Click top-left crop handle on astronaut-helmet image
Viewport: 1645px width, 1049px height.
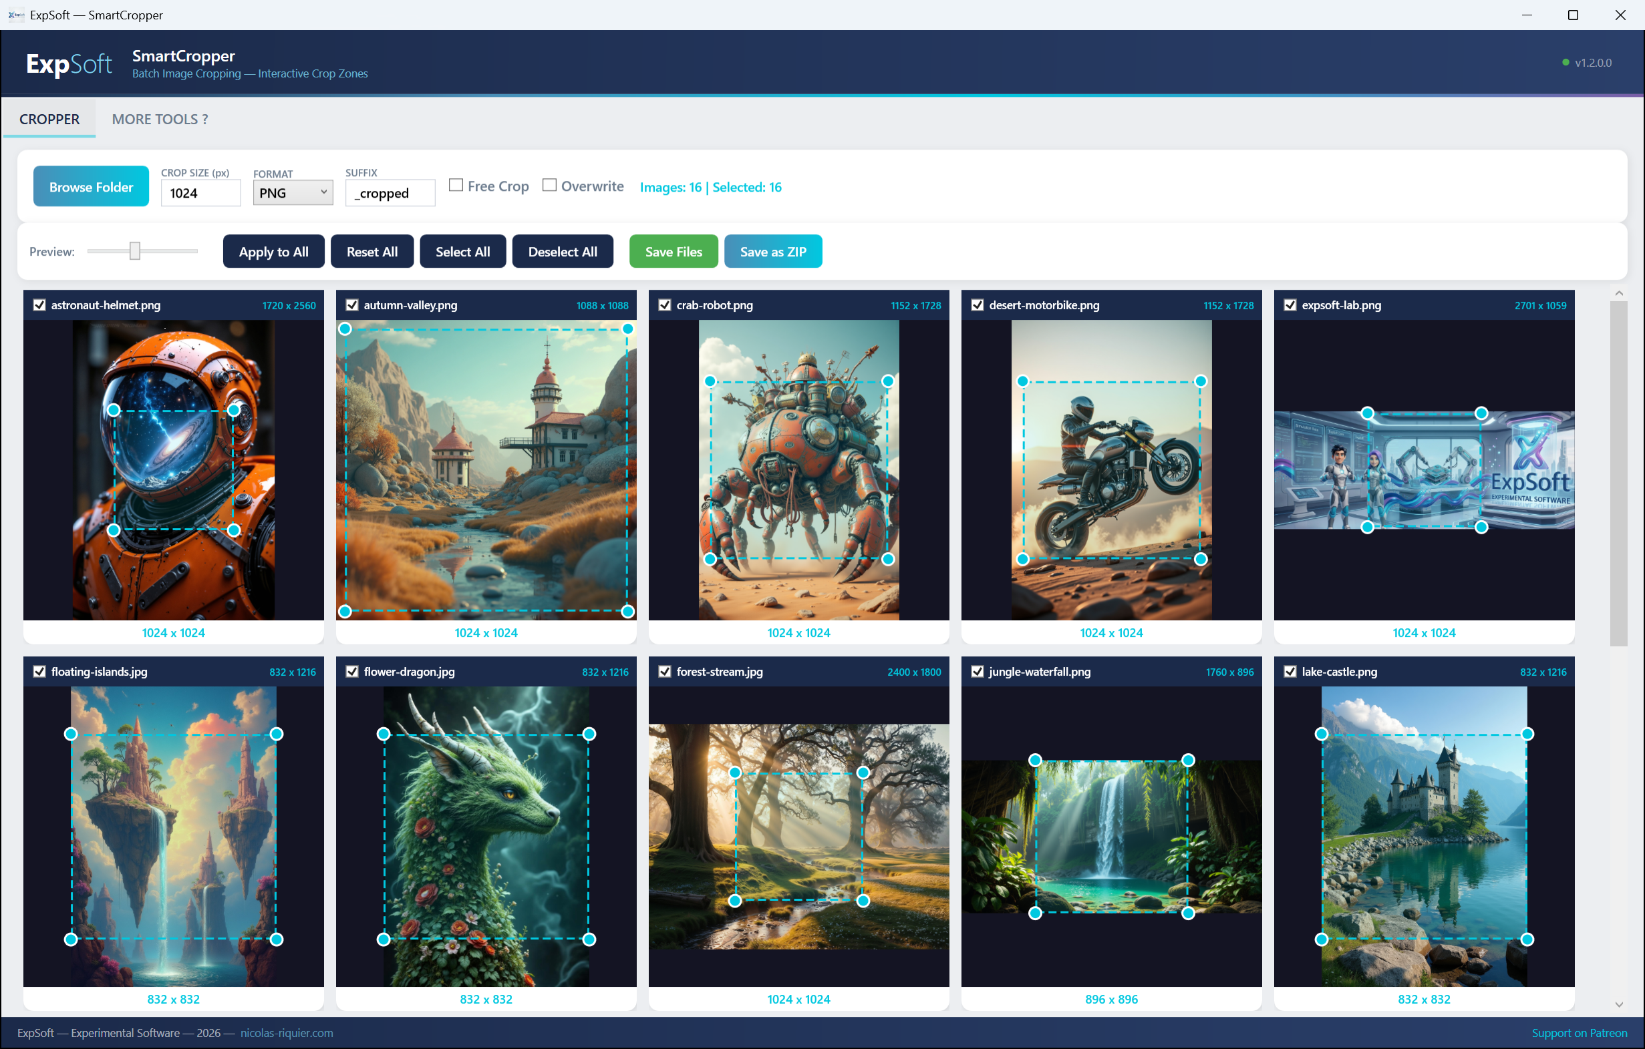click(114, 410)
